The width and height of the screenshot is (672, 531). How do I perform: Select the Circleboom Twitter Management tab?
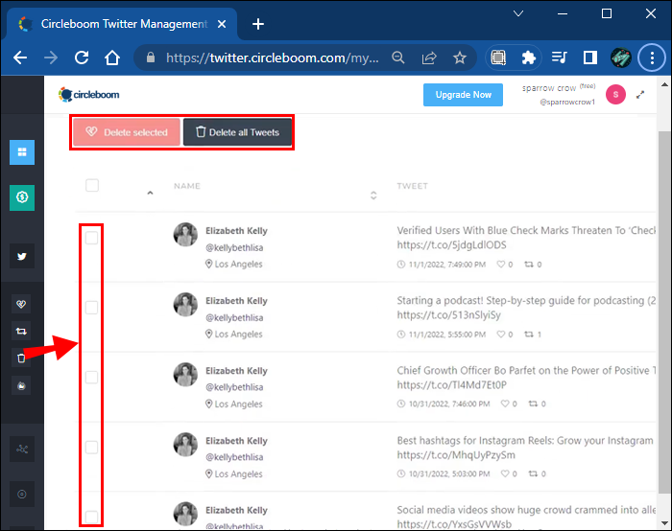[124, 24]
